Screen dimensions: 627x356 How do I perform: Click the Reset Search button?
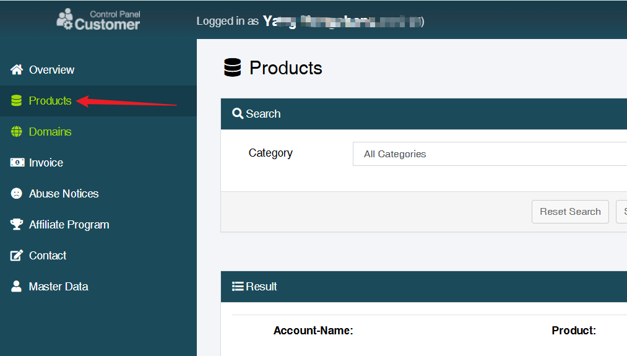coord(570,212)
